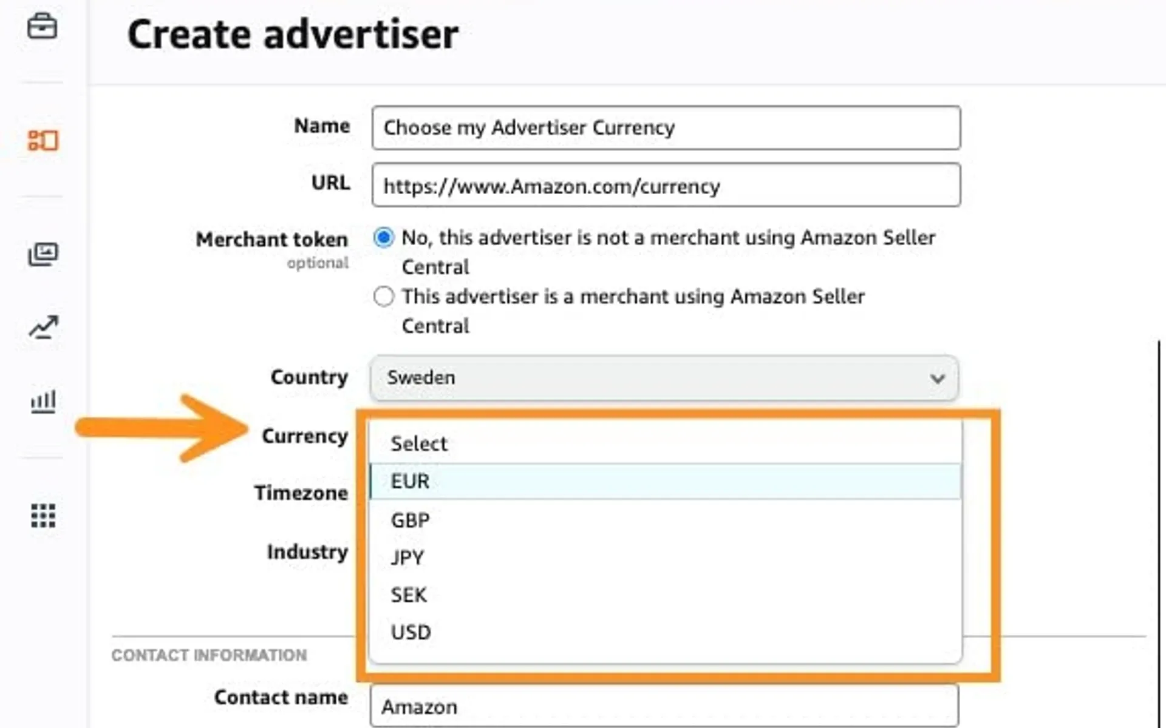
Task: Expand the CONTACT INFORMATION section
Action: 209,655
